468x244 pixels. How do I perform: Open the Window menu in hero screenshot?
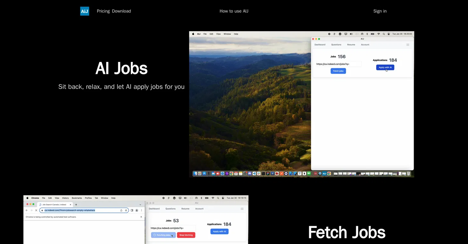(227, 34)
